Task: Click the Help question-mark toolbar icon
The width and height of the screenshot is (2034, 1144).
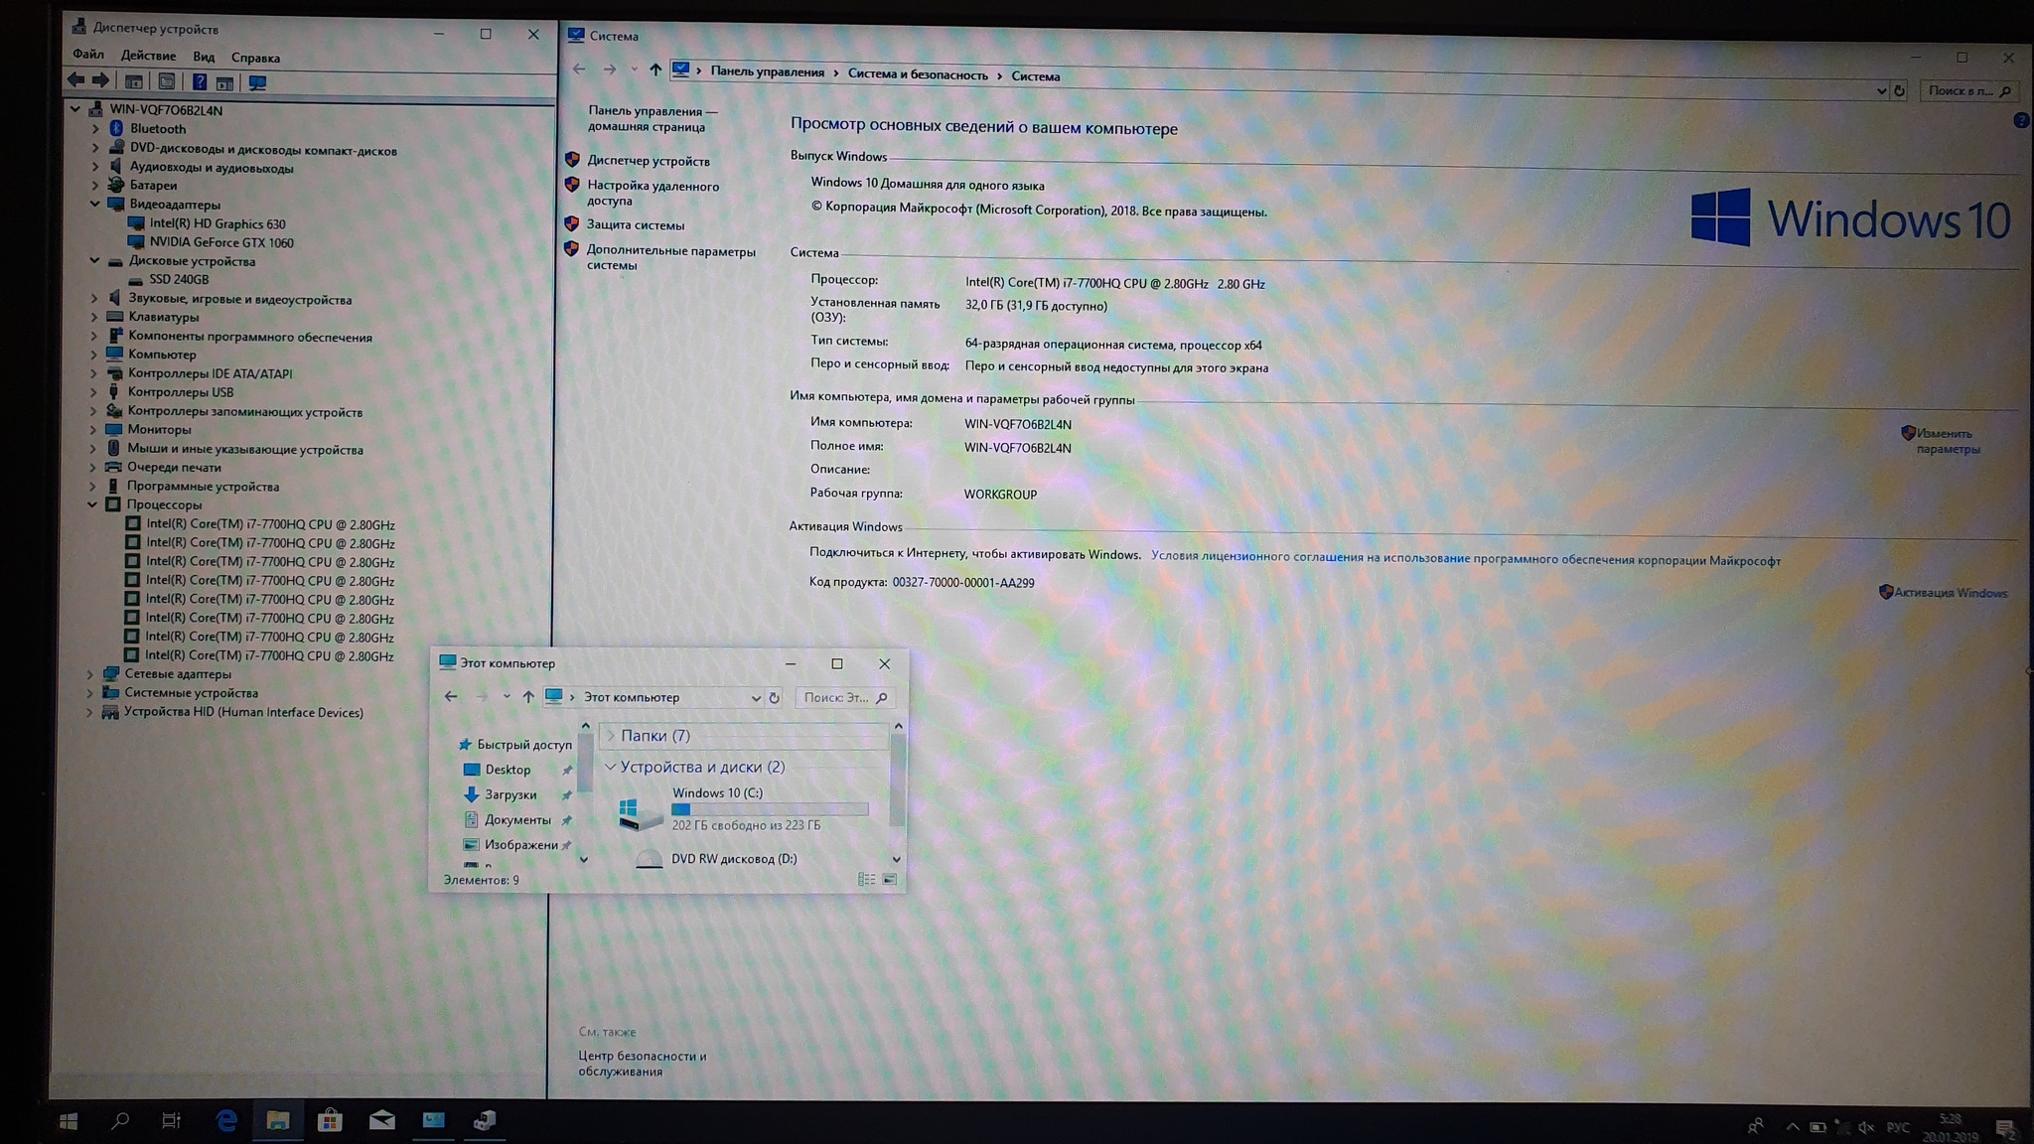Action: tap(200, 82)
